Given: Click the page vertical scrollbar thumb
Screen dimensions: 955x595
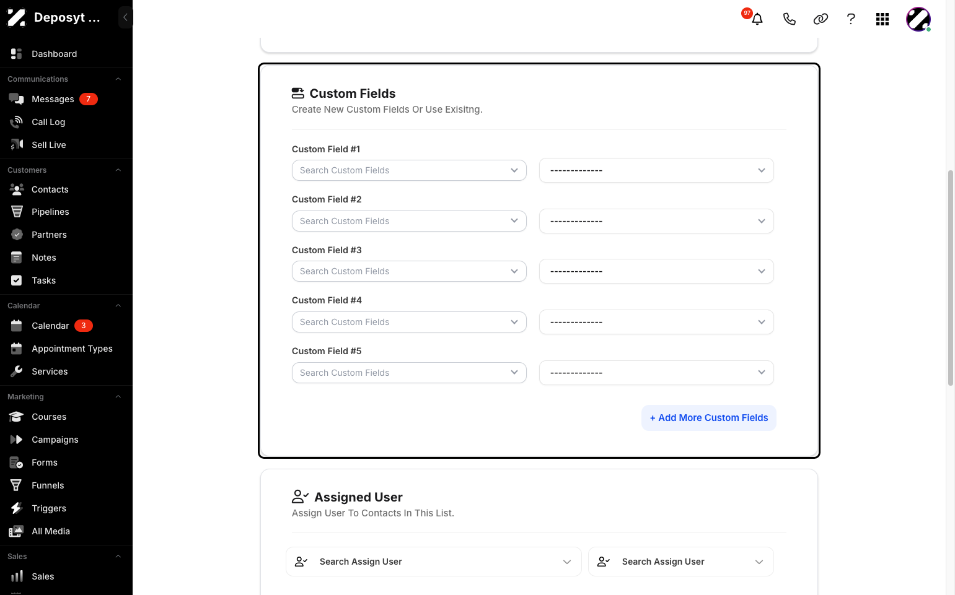Looking at the screenshot, I should click(950, 277).
